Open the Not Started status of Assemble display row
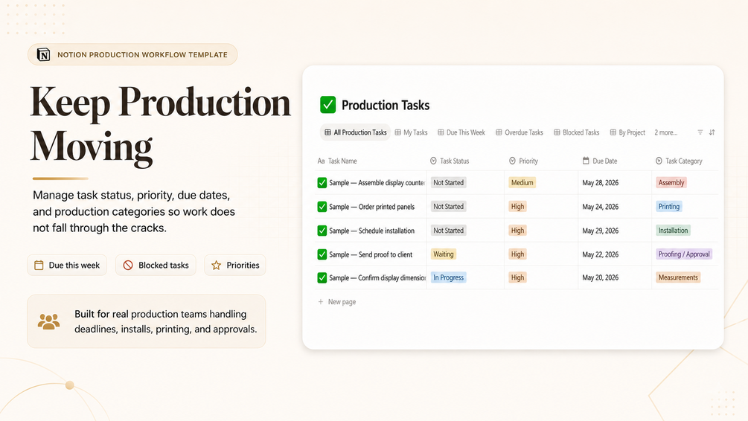The width and height of the screenshot is (748, 421). pos(448,183)
